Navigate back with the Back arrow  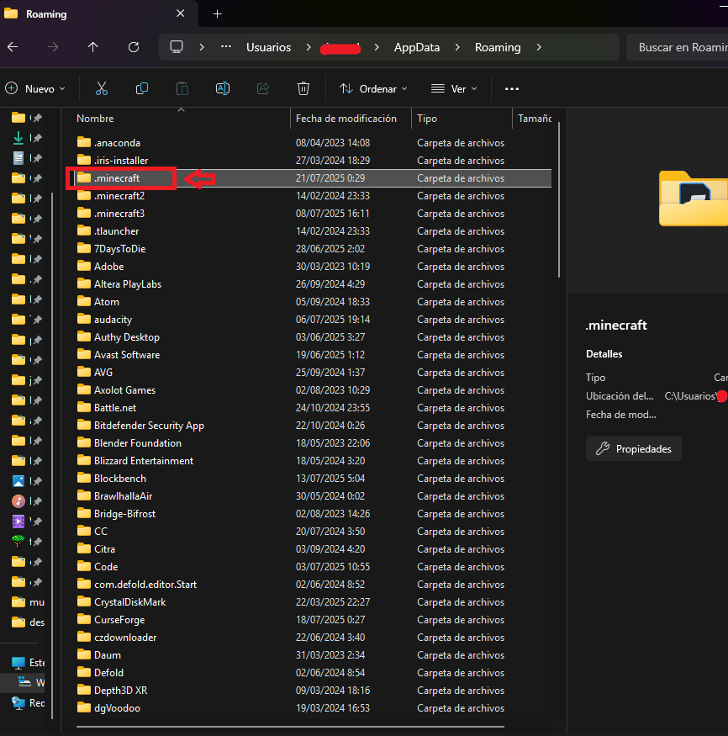[13, 47]
